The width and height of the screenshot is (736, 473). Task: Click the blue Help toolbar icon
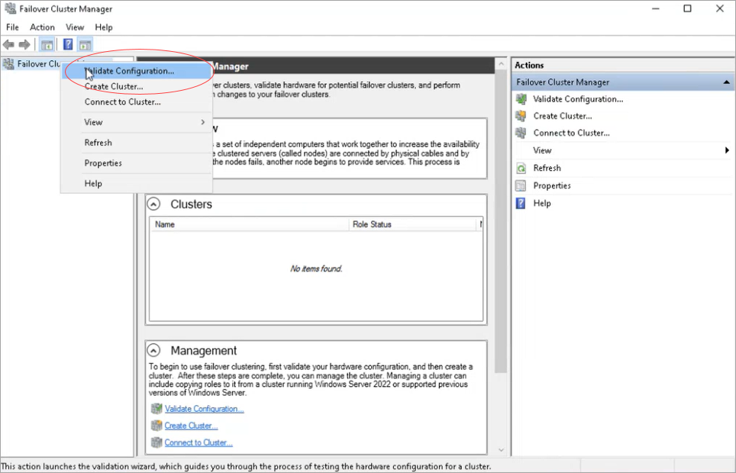tap(68, 44)
